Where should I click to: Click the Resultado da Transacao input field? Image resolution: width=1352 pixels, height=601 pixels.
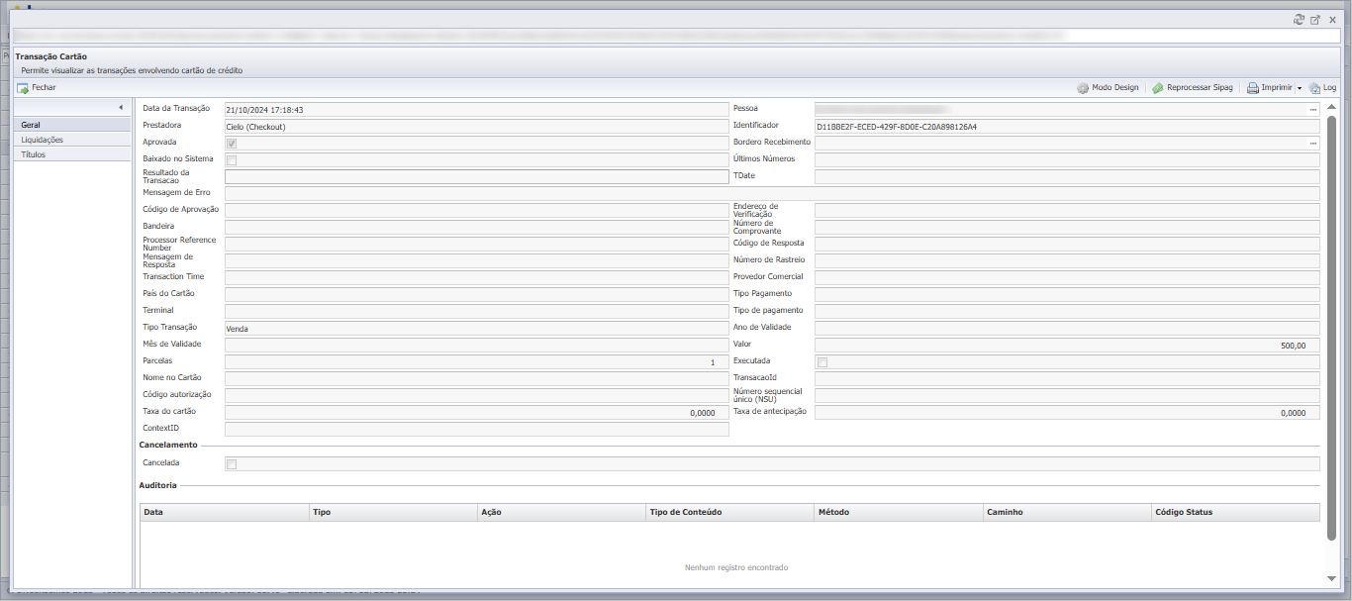(477, 176)
